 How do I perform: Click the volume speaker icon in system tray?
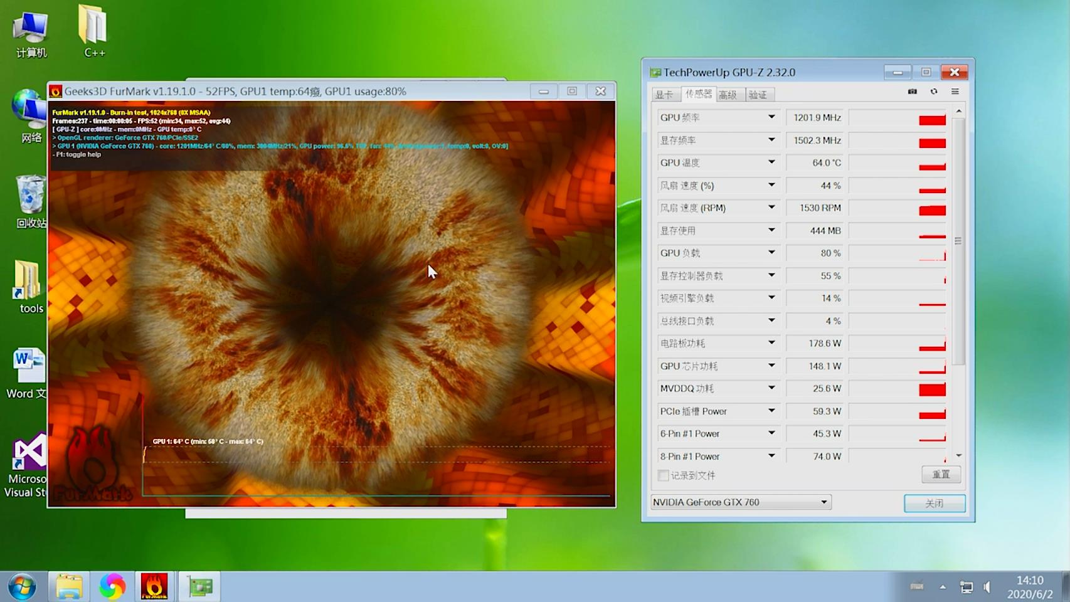(x=987, y=587)
